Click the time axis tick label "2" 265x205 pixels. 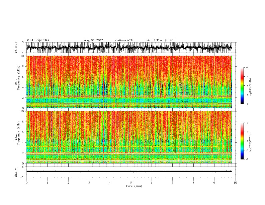(68, 183)
